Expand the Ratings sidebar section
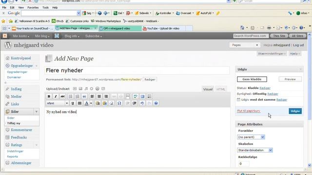Image resolution: width=312 pixels, height=175 pixels. (x=37, y=145)
